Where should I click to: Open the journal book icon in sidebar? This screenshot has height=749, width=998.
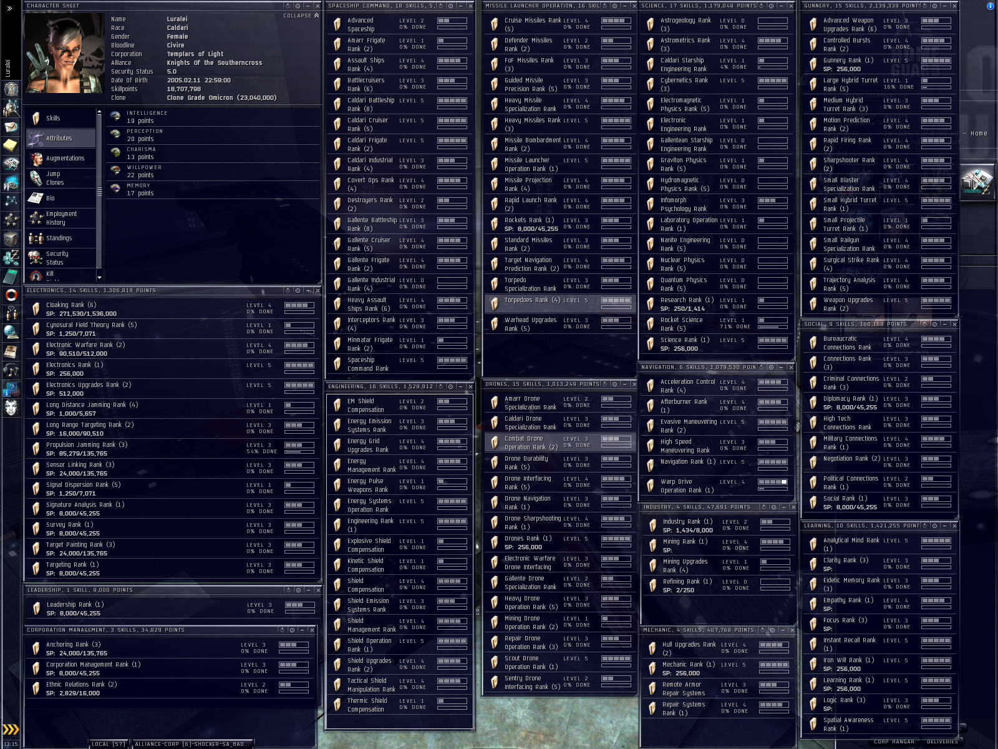click(x=11, y=351)
